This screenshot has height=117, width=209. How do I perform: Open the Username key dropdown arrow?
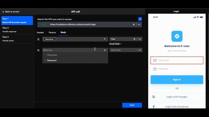point(104,39)
